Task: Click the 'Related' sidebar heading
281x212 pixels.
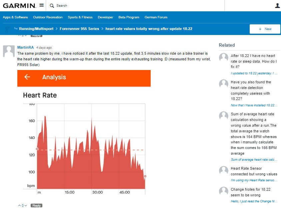Action: point(227,45)
